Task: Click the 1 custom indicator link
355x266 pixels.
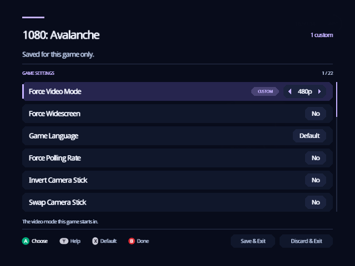Action: click(322, 35)
